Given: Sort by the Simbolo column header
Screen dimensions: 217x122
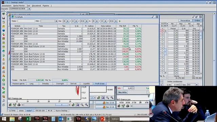Looking at the screenshot, I should 17,26.
